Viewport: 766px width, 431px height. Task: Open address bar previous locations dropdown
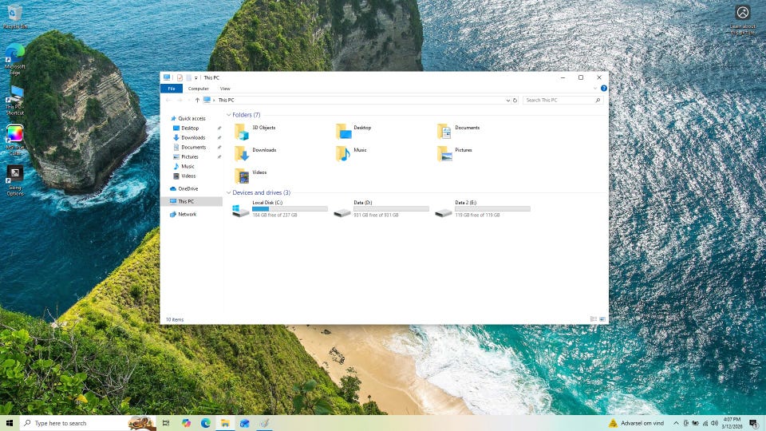pos(507,101)
